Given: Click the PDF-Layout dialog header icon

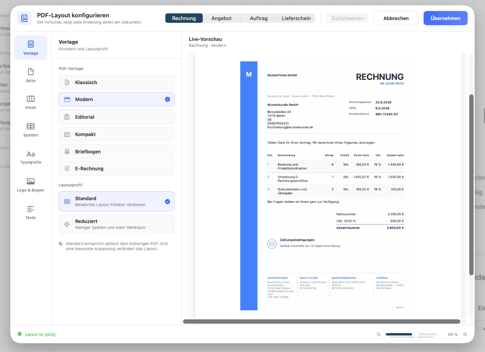Looking at the screenshot, I should [x=24, y=18].
